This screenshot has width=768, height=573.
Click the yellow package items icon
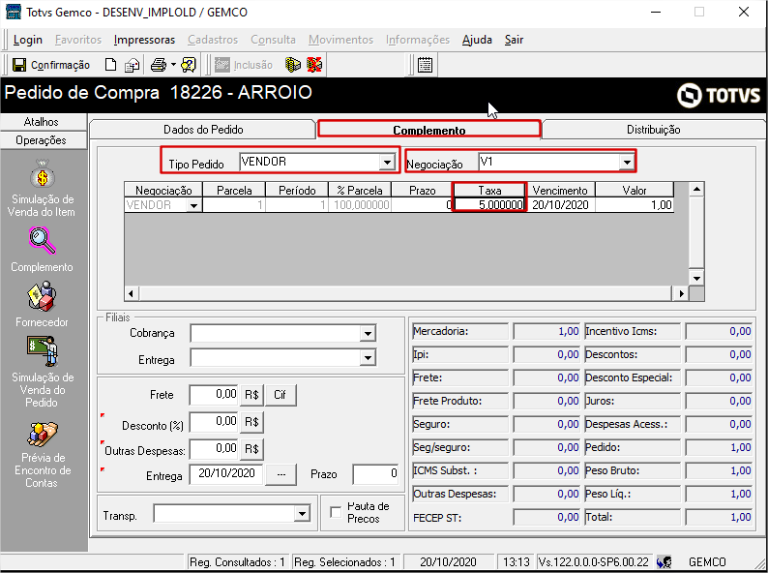click(292, 65)
